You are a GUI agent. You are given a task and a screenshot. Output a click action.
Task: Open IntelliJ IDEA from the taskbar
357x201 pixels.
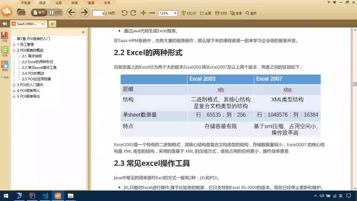coord(32,196)
